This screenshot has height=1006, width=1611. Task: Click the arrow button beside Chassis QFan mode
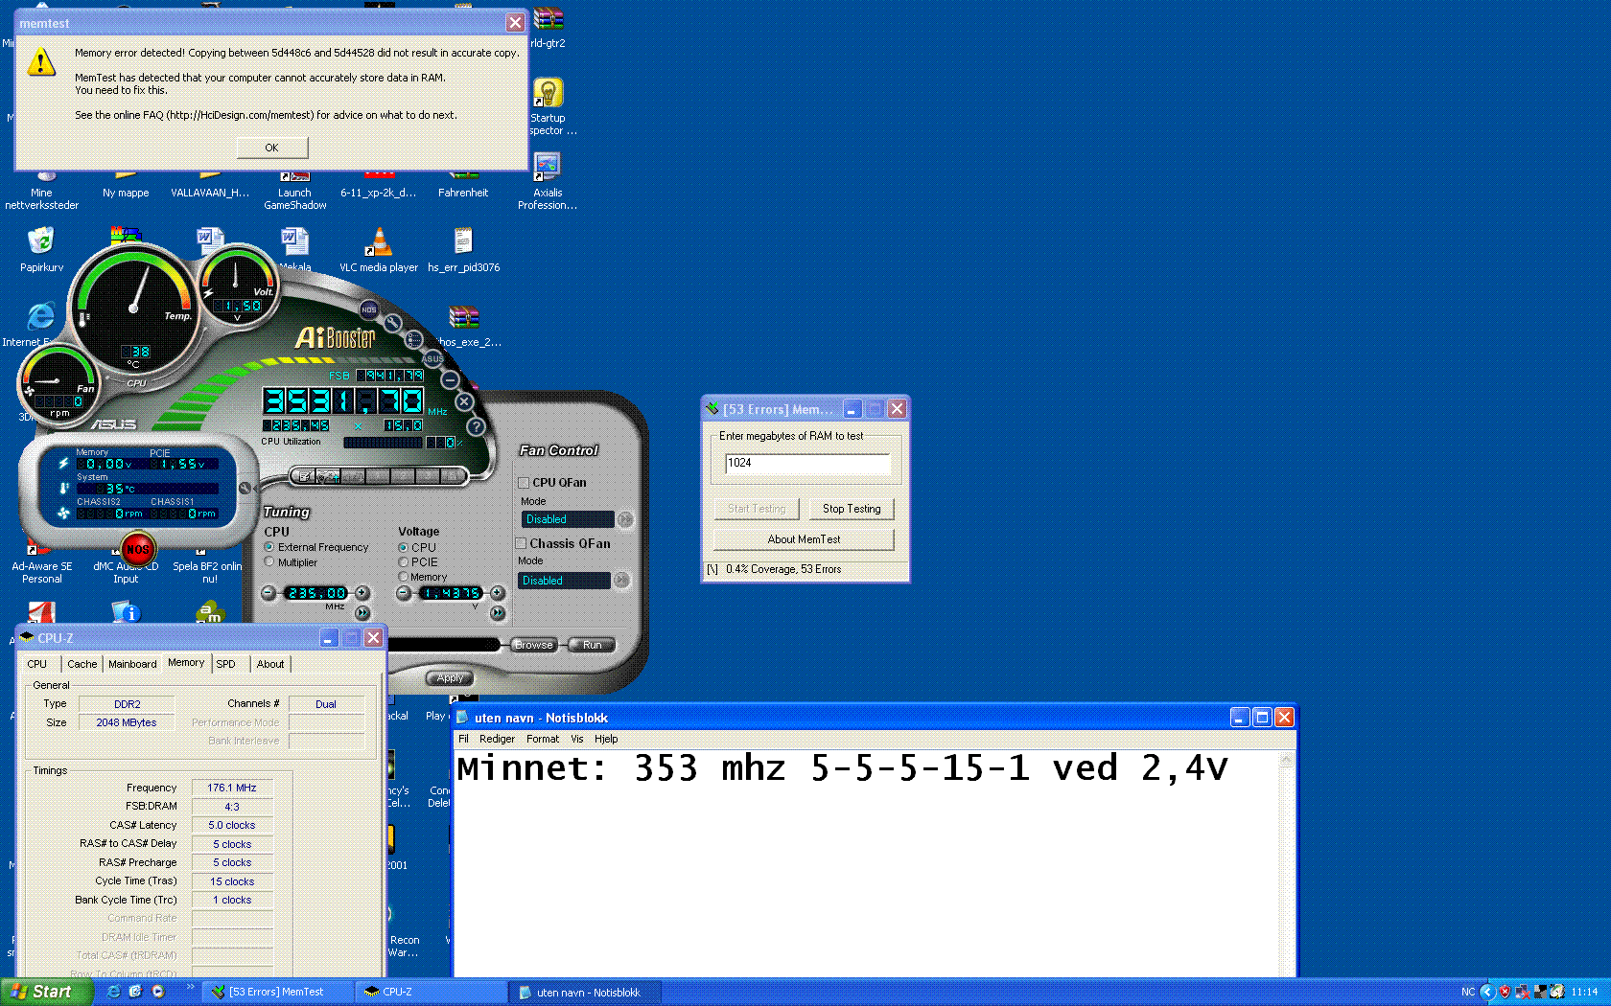[621, 580]
